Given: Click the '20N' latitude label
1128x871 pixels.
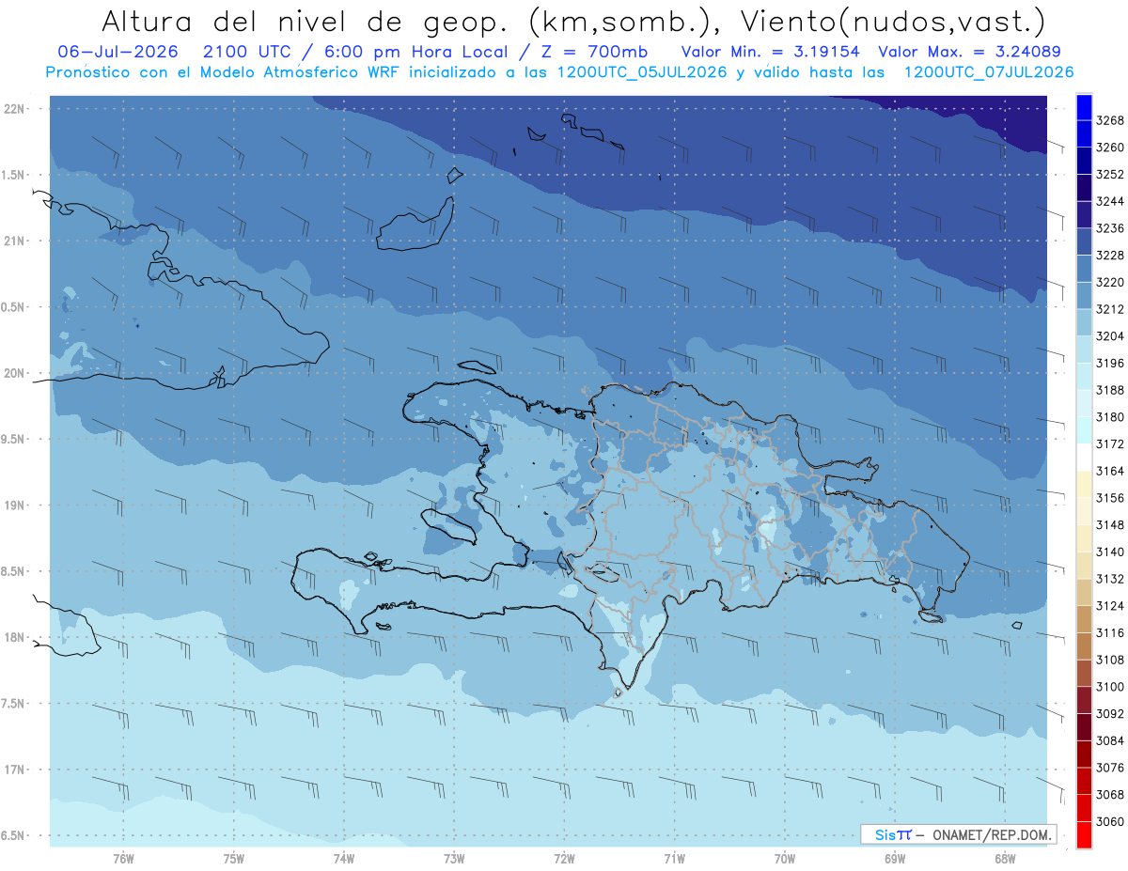Looking at the screenshot, I should point(14,373).
